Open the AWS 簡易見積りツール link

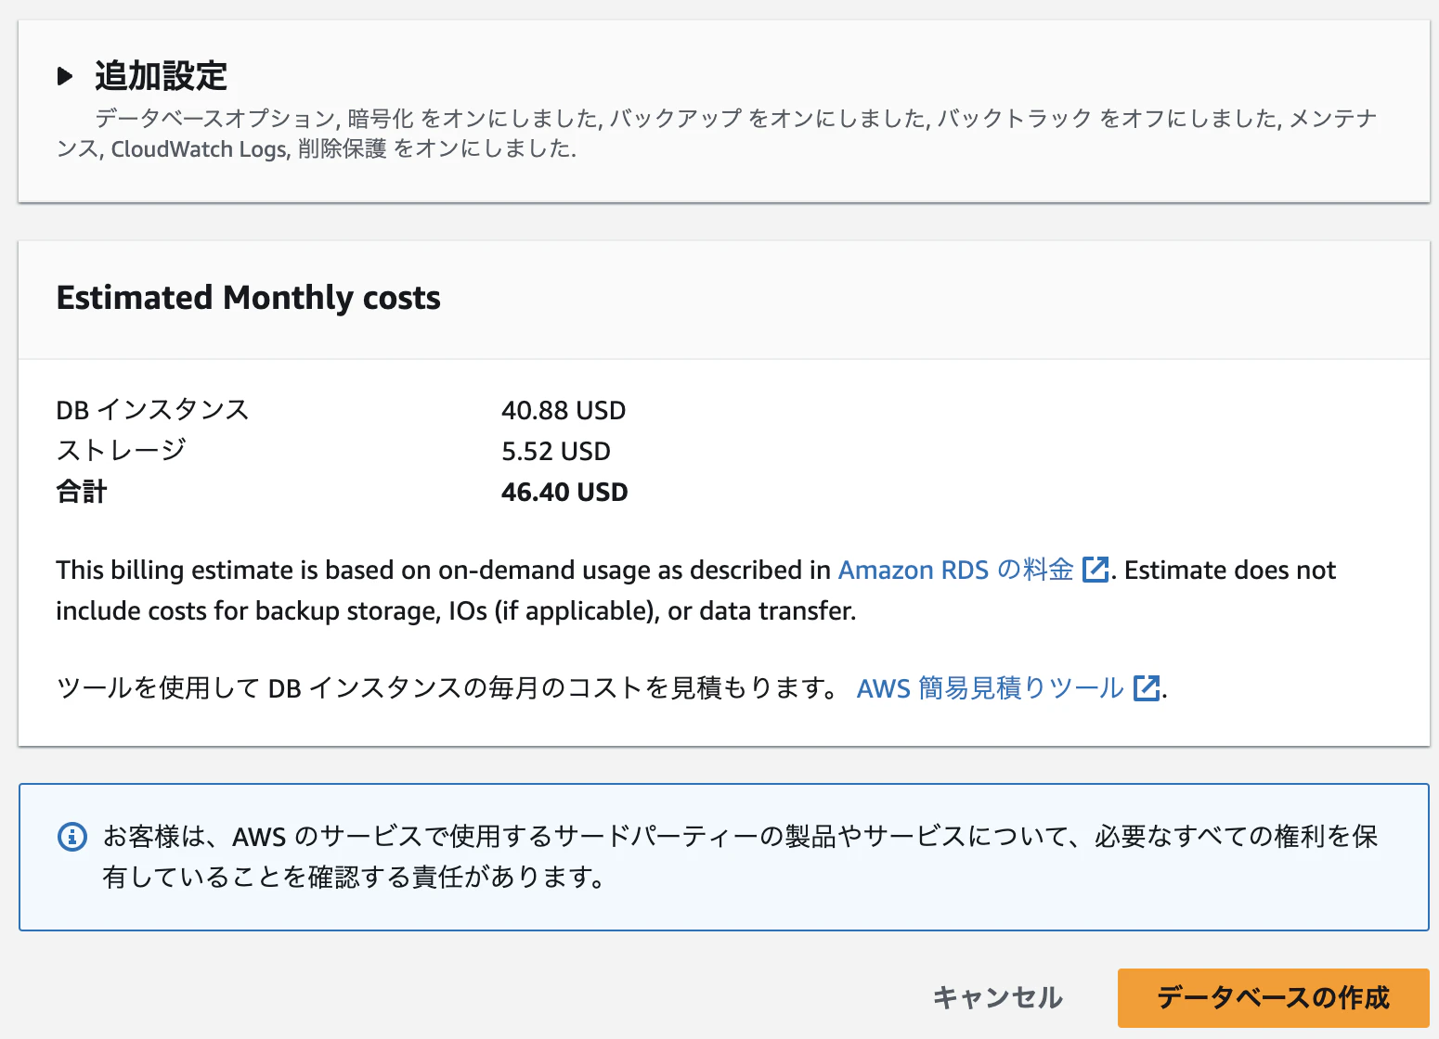click(990, 688)
